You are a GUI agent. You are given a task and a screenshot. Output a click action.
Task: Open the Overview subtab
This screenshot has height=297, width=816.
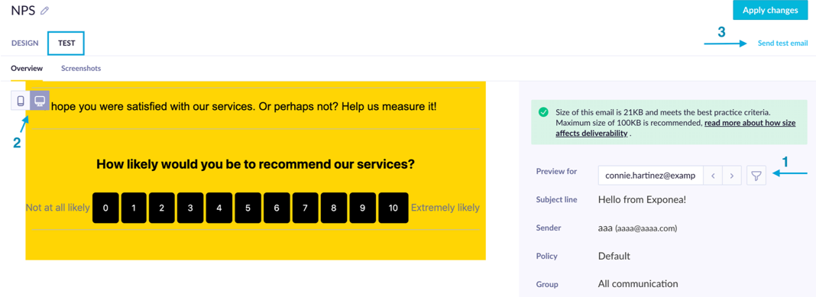tap(27, 68)
